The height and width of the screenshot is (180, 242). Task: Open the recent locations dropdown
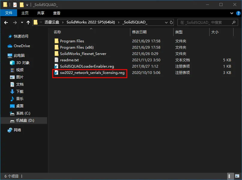coord(22,23)
